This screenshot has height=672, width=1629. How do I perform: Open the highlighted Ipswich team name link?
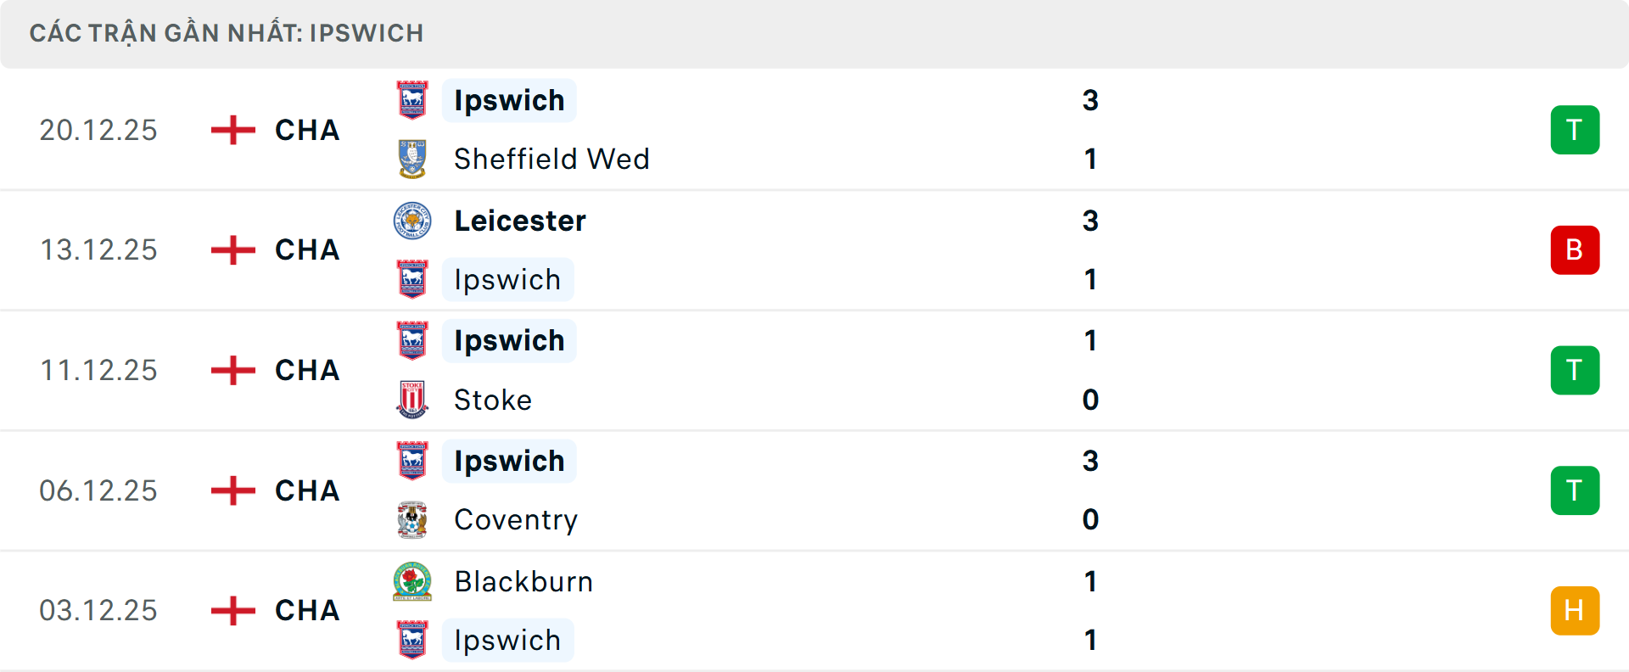pos(509,100)
